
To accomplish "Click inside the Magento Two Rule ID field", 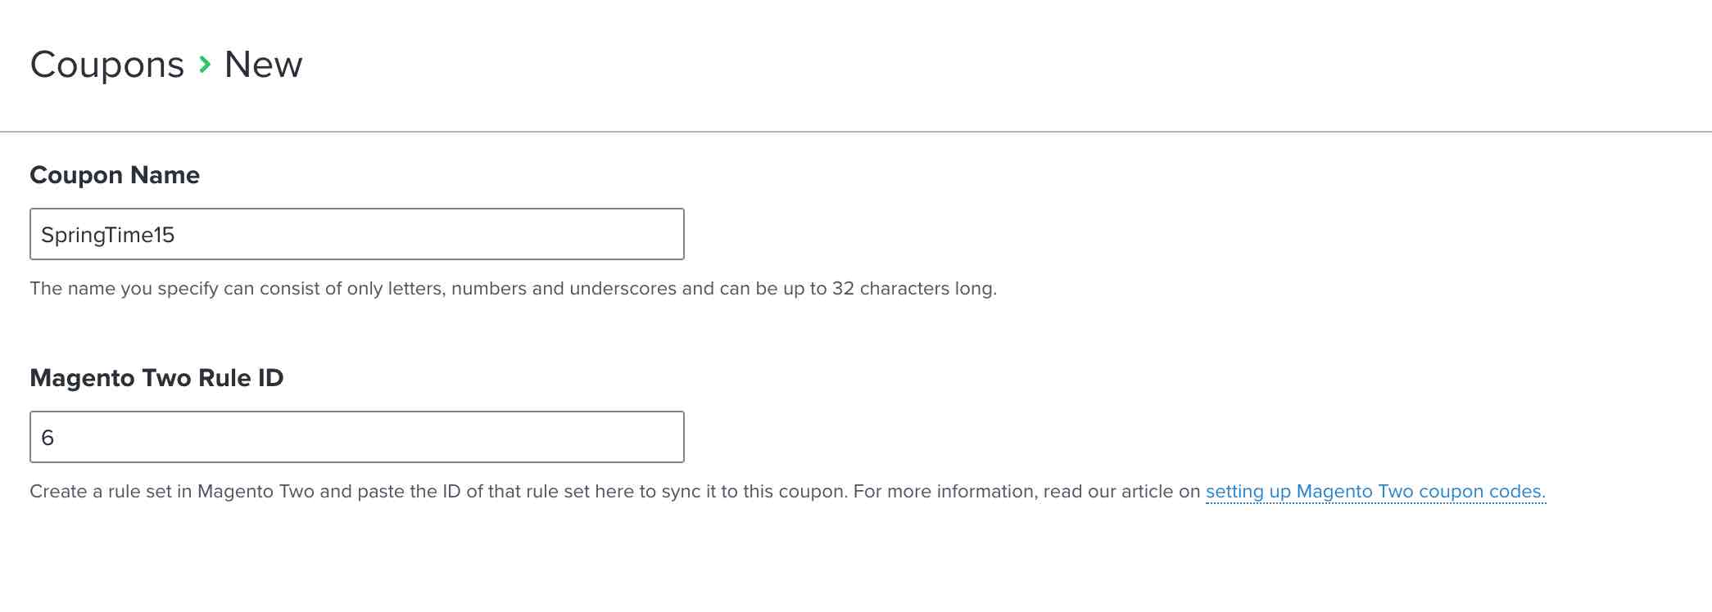I will 356,437.
